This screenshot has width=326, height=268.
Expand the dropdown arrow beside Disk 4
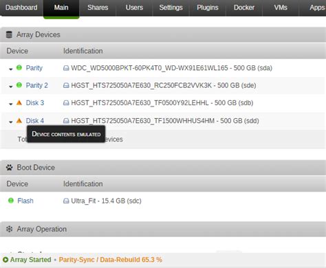(x=10, y=122)
